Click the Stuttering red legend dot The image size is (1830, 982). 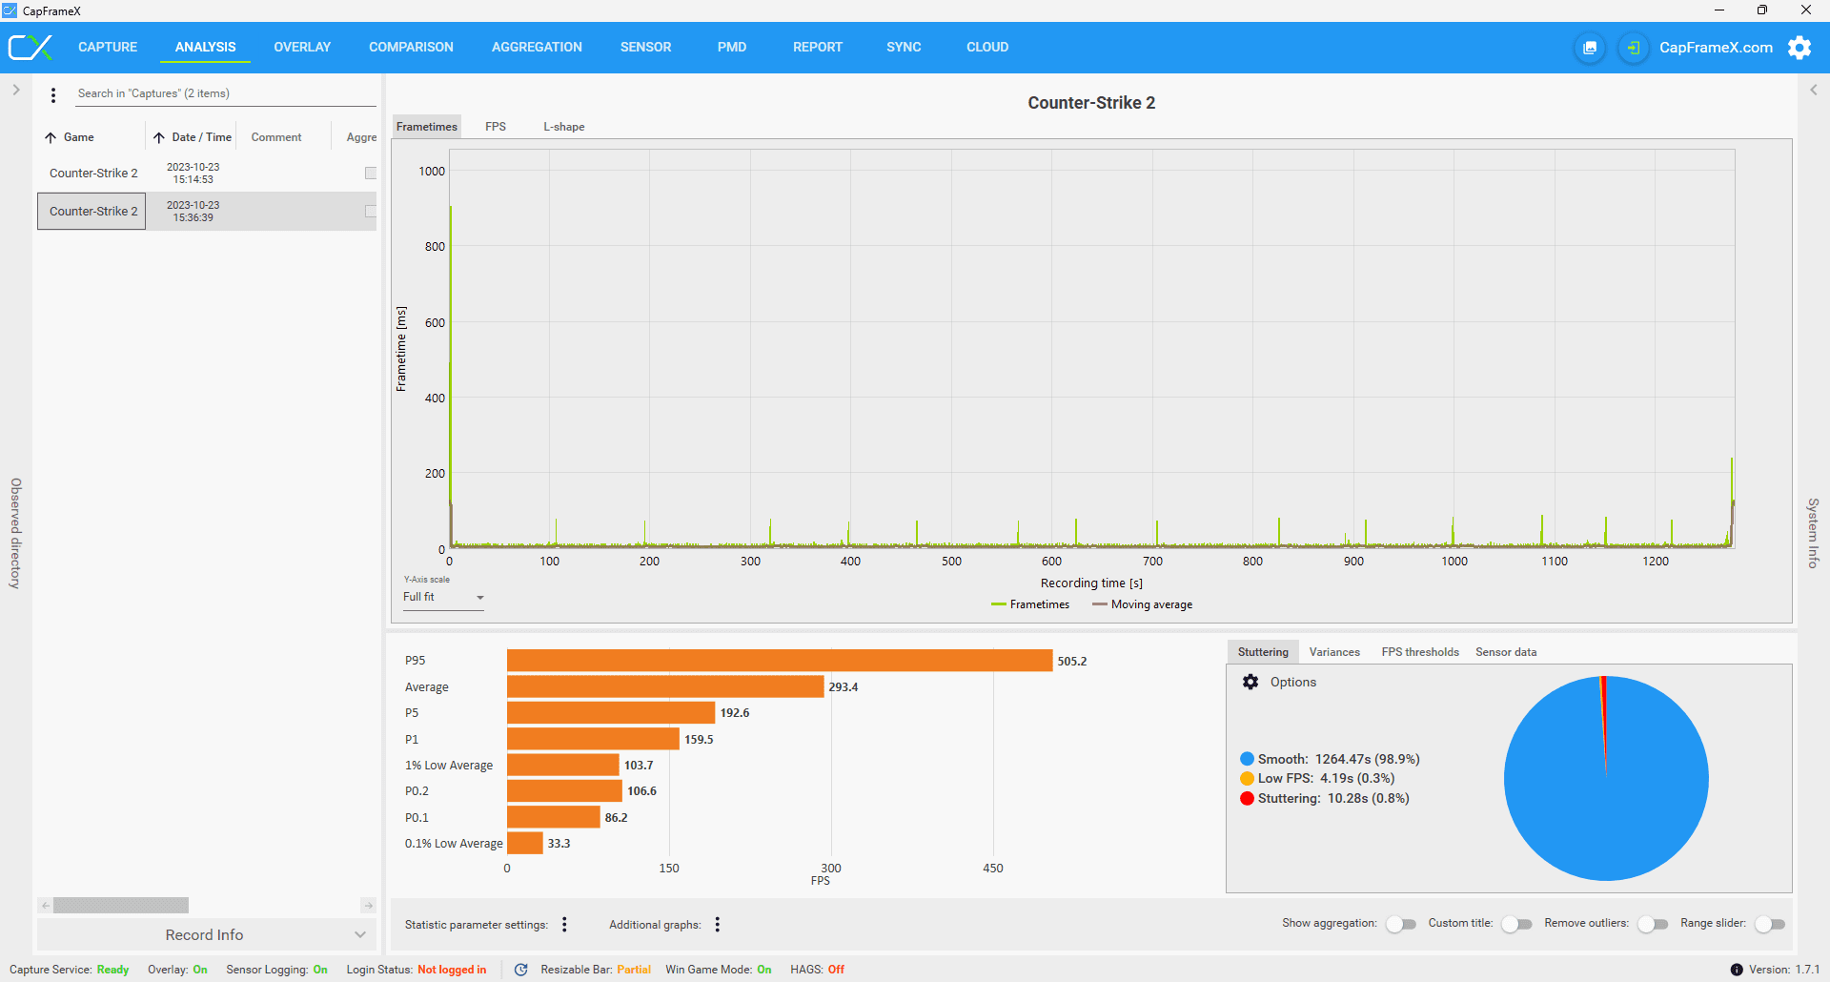(x=1247, y=798)
